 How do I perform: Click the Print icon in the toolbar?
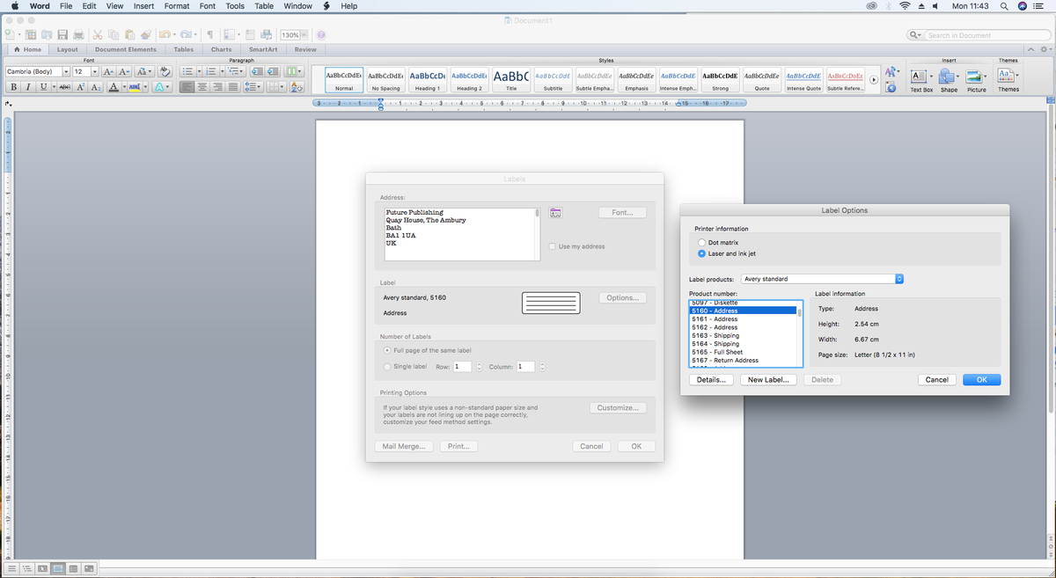click(x=78, y=34)
